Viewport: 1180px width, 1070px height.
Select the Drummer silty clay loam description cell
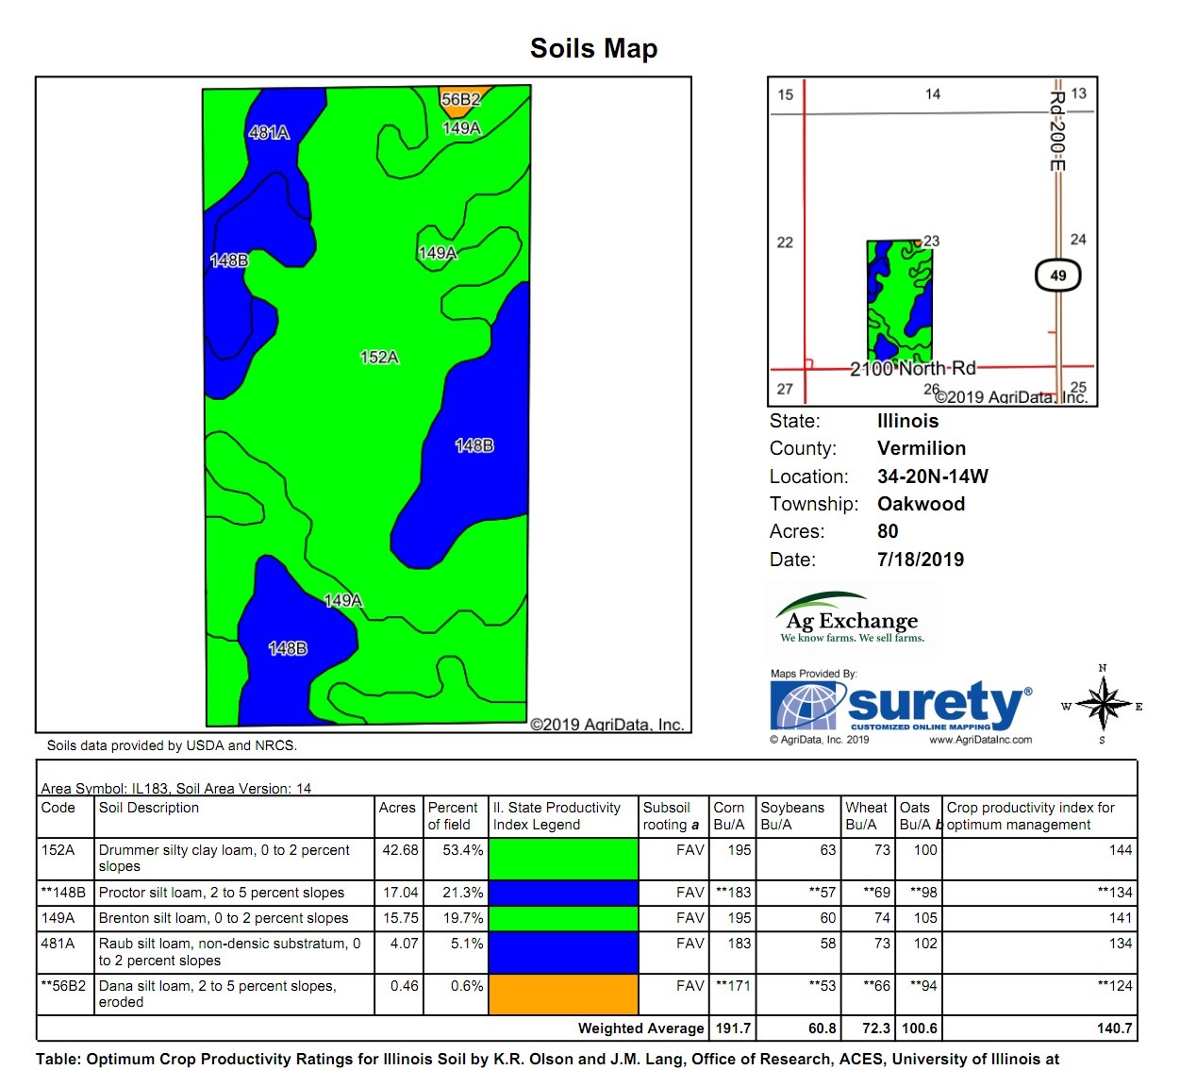pyautogui.click(x=224, y=858)
